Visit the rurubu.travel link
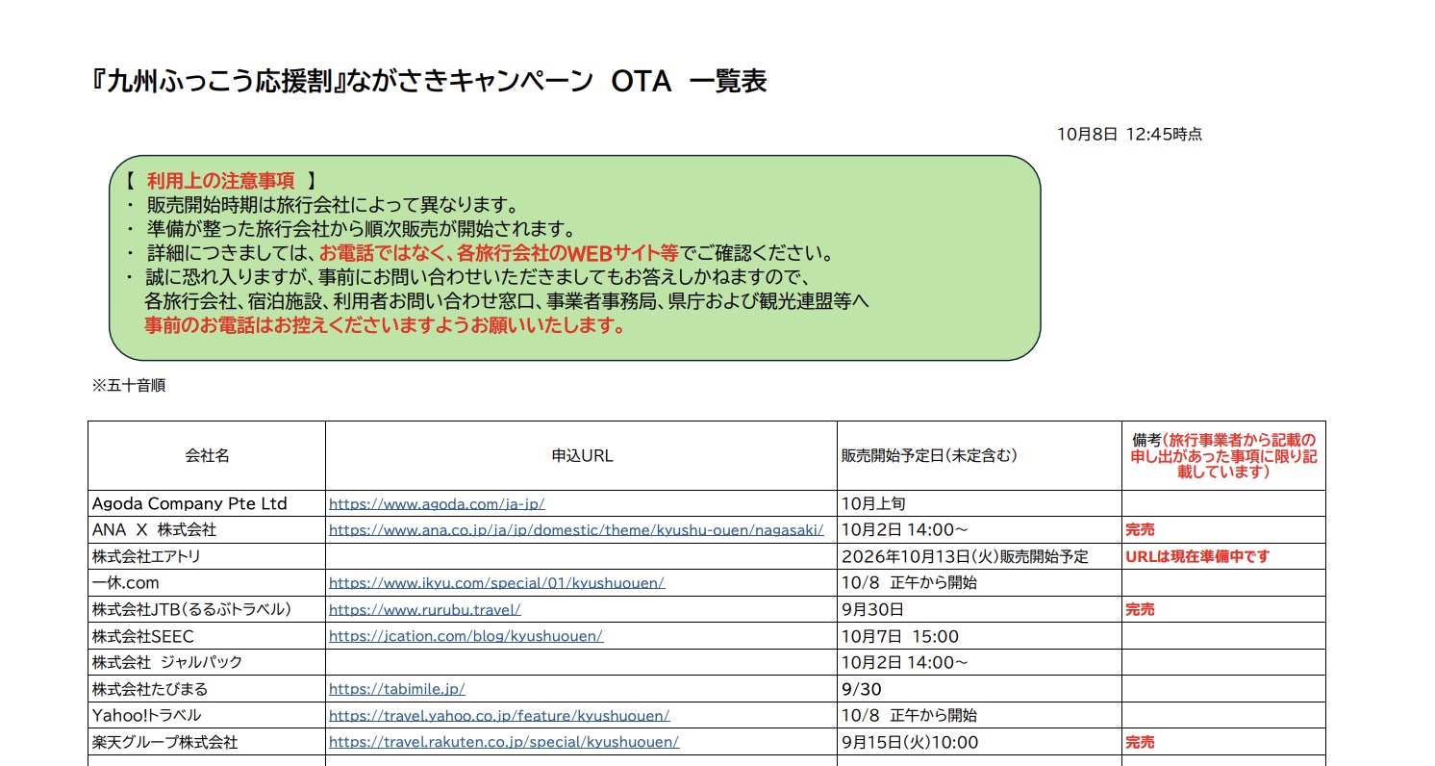The width and height of the screenshot is (1435, 766). (425, 610)
